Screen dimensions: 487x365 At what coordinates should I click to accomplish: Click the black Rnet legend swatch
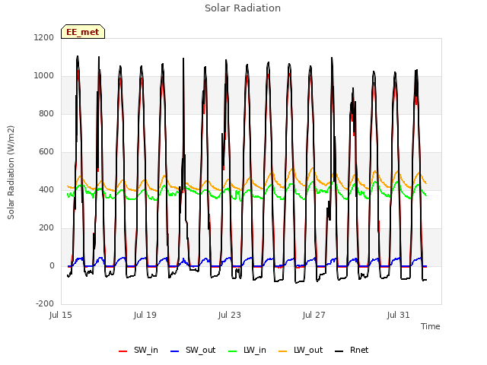339,351
